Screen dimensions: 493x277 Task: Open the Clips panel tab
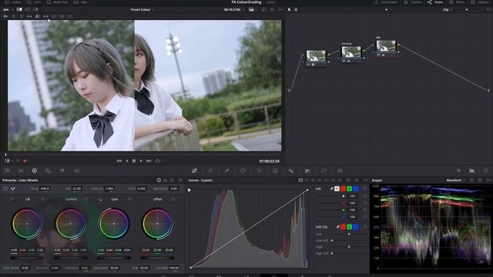coord(80,2)
